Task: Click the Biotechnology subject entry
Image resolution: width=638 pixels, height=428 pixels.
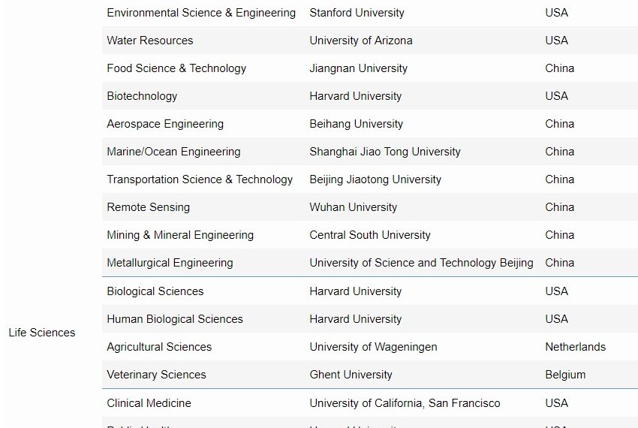Action: point(142,96)
